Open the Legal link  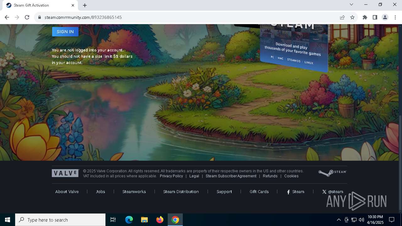coord(194,176)
